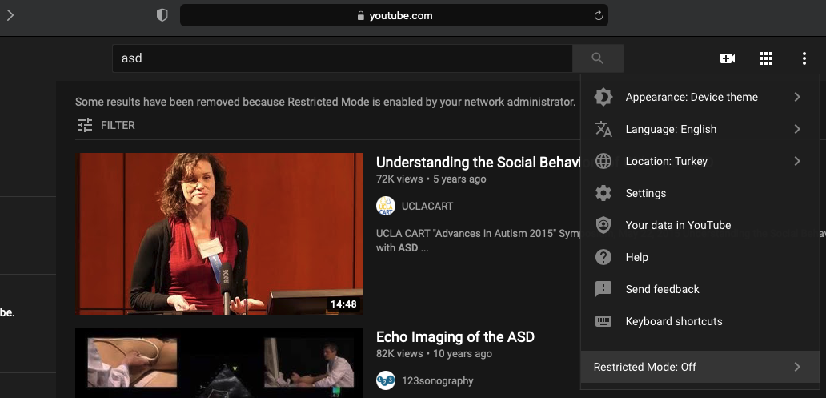Screen dimensions: 826x398
Task: Click the search field containing asd
Action: pos(343,58)
